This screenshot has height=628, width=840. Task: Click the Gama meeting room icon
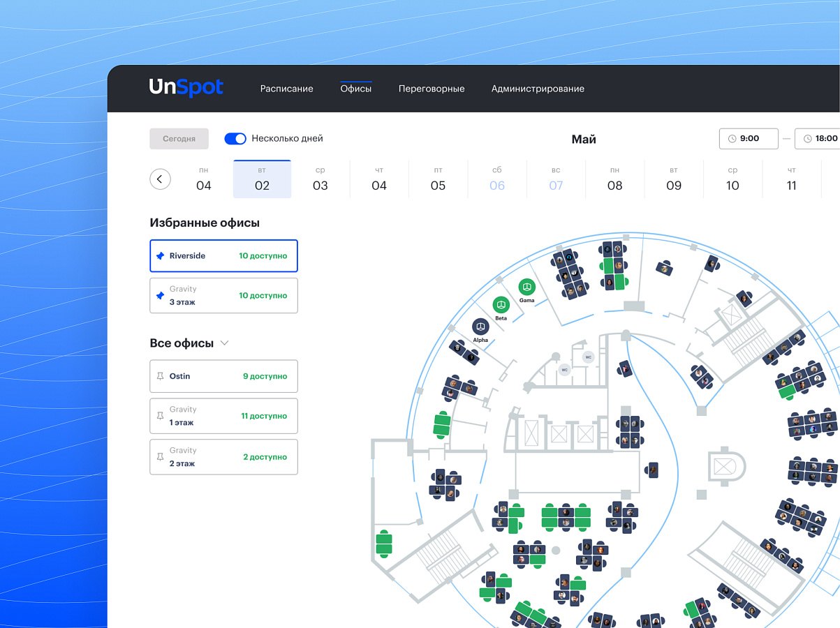click(x=526, y=286)
